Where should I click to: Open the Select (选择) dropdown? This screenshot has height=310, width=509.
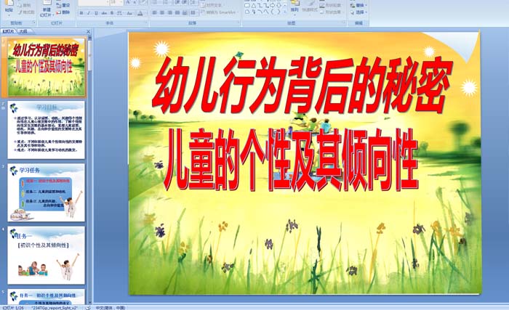(x=358, y=12)
